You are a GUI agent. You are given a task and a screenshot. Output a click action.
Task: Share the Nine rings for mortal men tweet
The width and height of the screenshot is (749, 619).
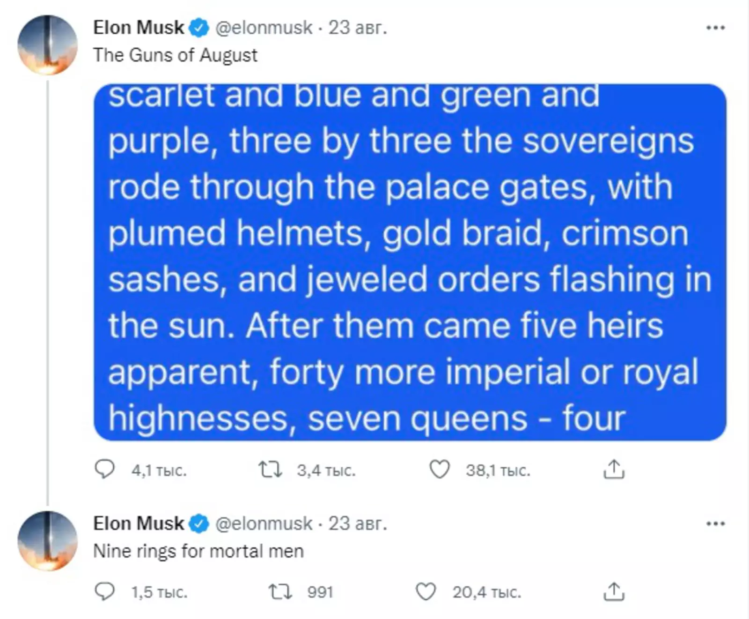pos(614,592)
